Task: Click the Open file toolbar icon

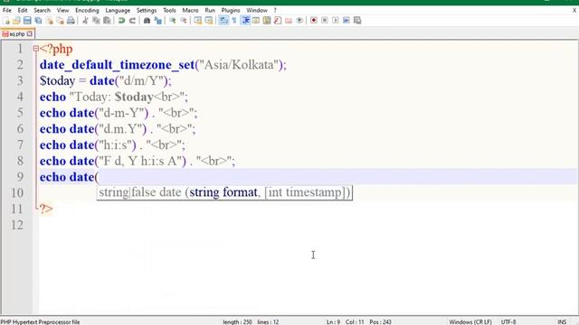Action: 16,21
